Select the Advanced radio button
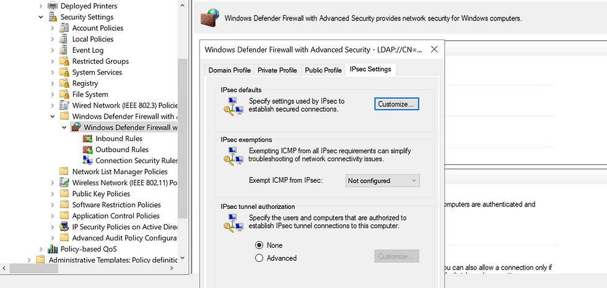 [x=259, y=258]
